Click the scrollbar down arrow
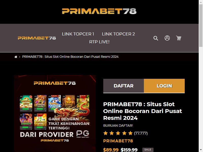203x152 pixels. (201, 150)
